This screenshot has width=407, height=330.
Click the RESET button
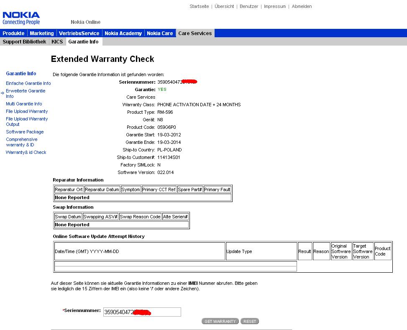250,322
